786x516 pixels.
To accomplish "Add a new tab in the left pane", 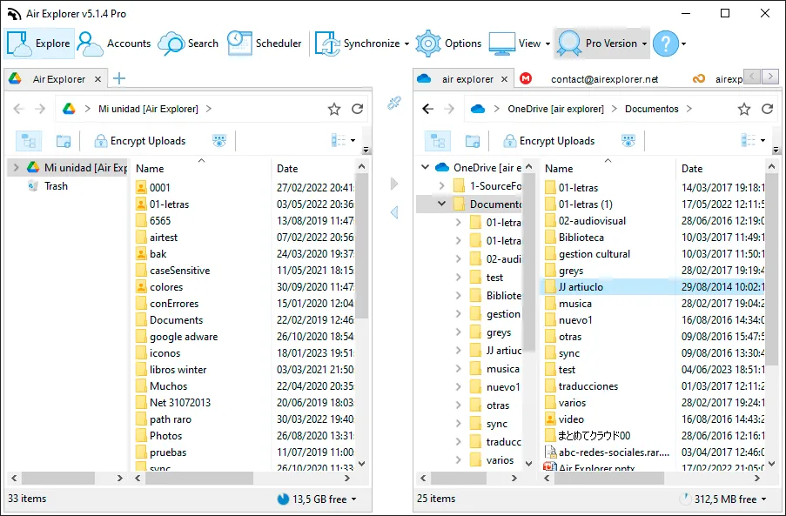I will point(118,78).
